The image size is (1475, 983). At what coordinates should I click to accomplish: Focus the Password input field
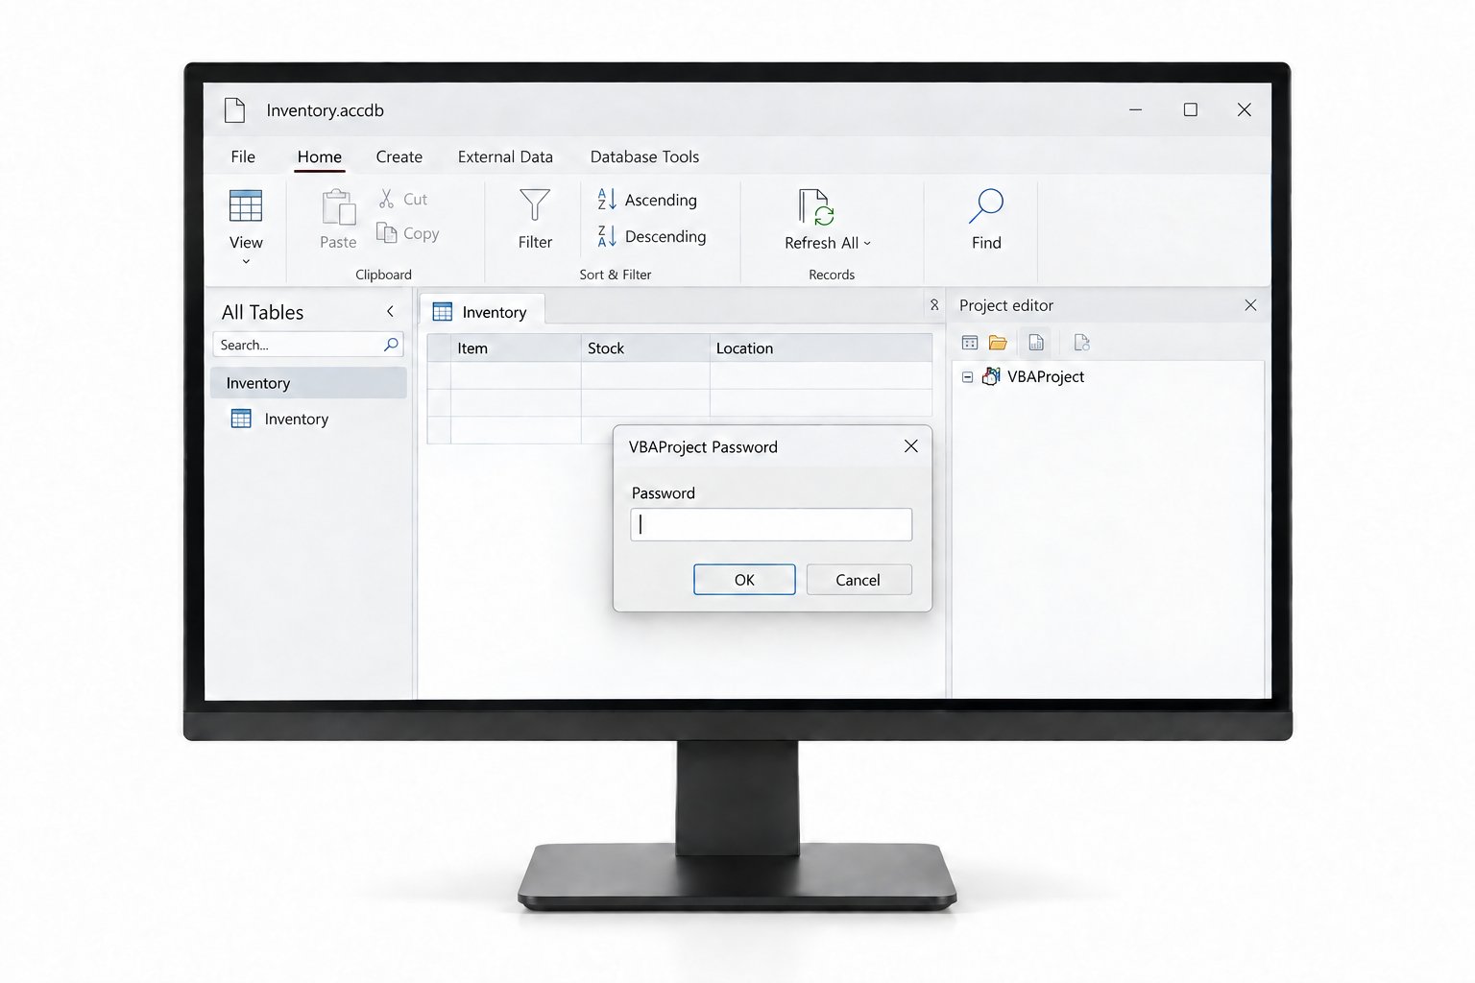tap(771, 524)
